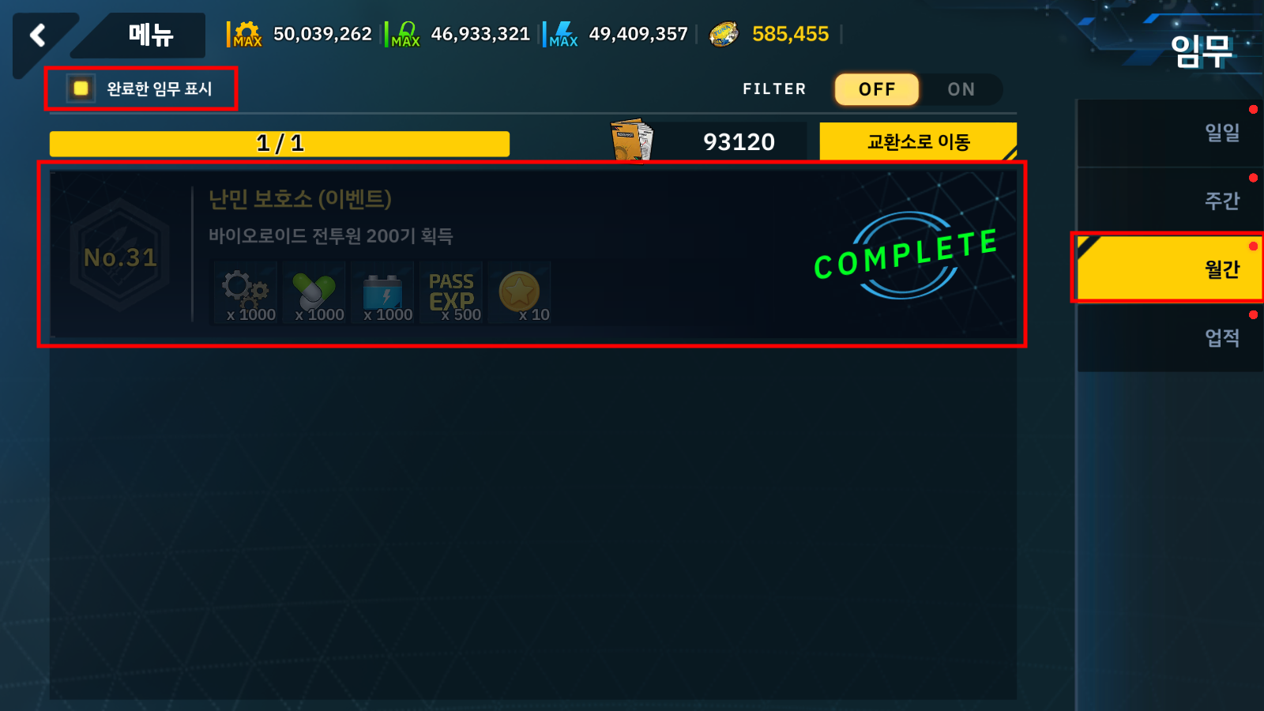Image resolution: width=1264 pixels, height=711 pixels.
Task: Click the back arrow icon
Action: pyautogui.click(x=37, y=36)
